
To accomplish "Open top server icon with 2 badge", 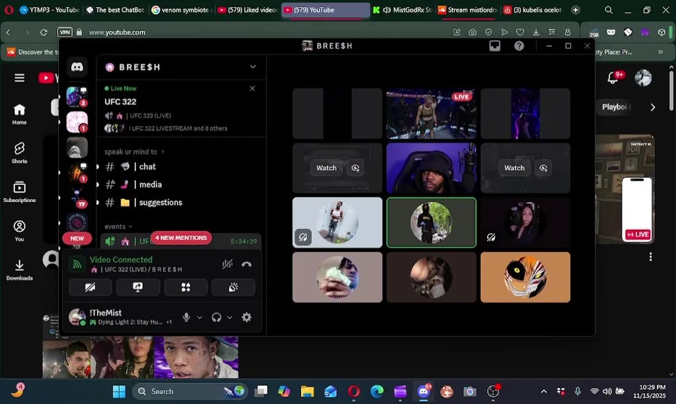I will (77, 97).
